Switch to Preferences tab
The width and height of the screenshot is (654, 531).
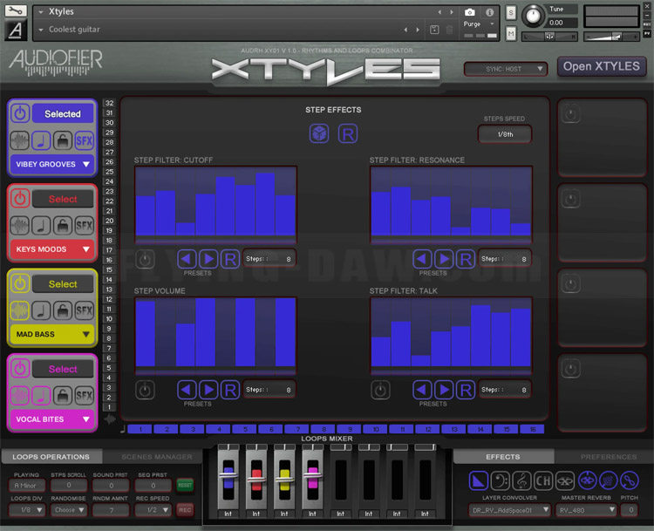point(609,457)
